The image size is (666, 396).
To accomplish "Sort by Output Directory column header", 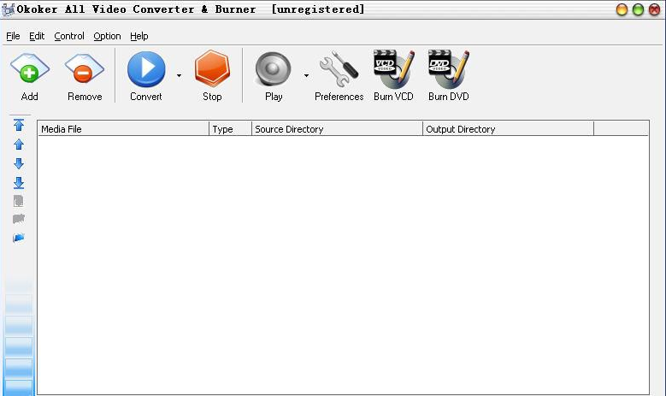I will (509, 129).
